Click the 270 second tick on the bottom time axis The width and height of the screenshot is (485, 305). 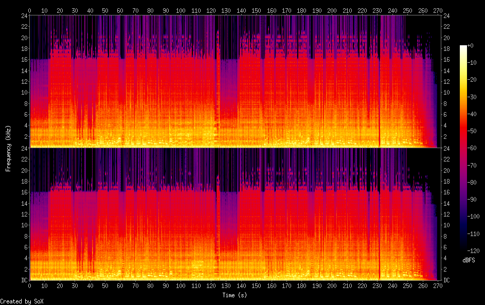point(438,285)
